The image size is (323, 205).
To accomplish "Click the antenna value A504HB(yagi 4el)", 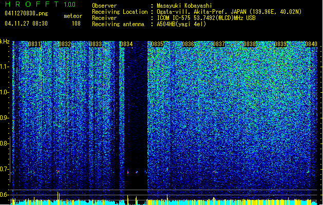I will tap(181, 24).
